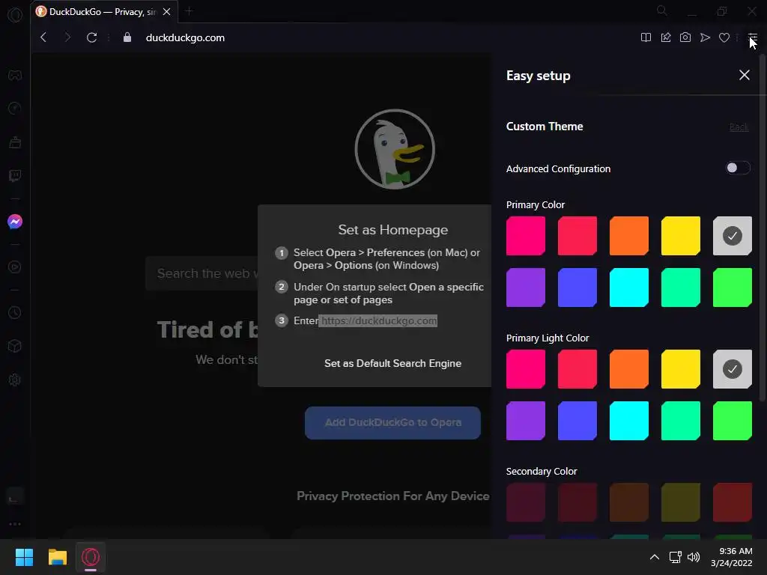Screen dimensions: 767x575
Task: Close the Easy setup panel
Action: (744, 75)
